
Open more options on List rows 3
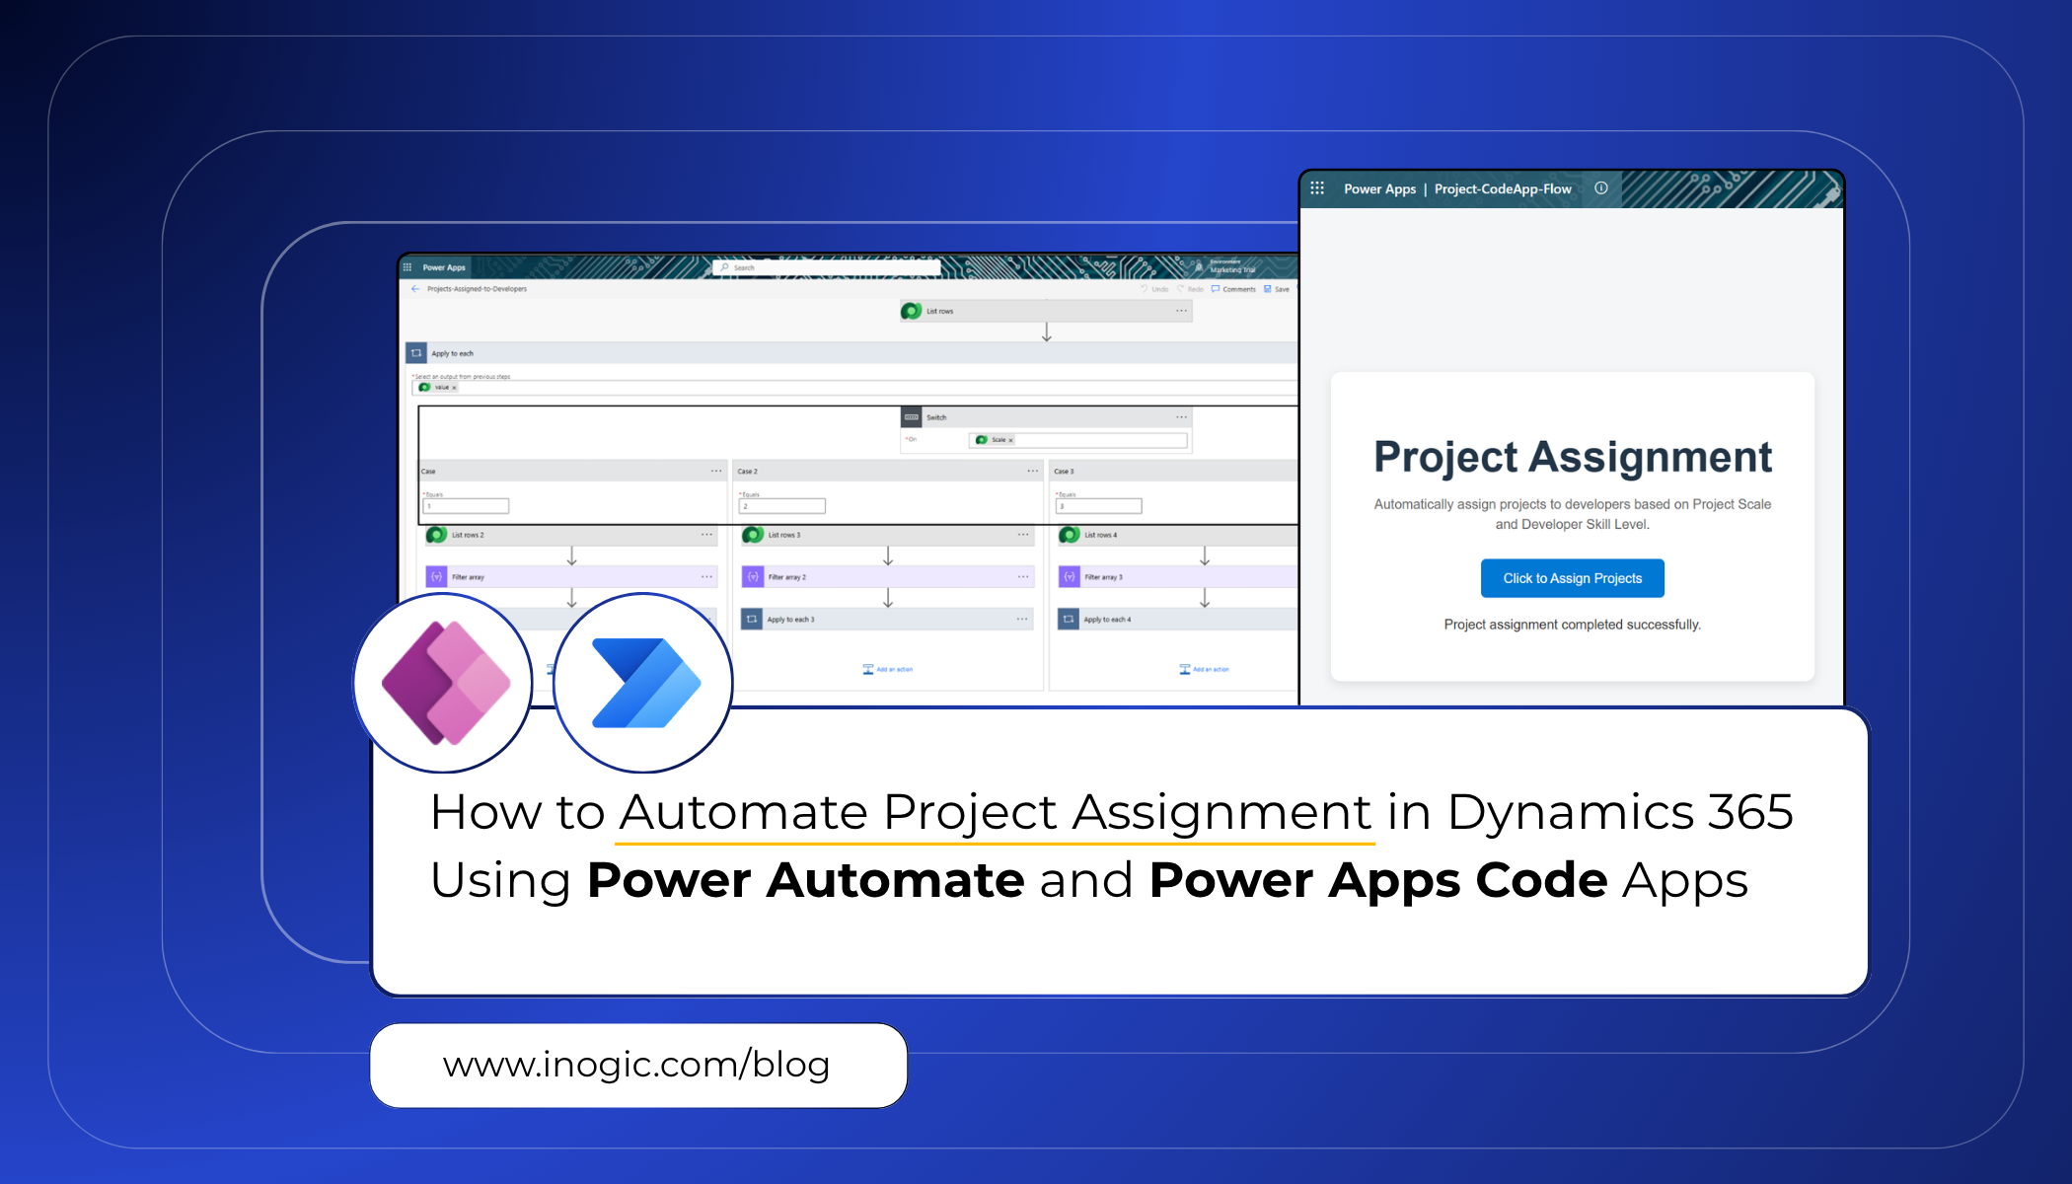[x=1023, y=535]
